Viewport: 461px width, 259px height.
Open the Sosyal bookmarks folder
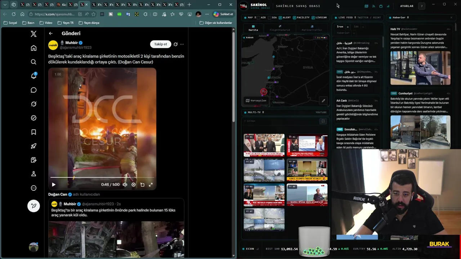click(10, 23)
